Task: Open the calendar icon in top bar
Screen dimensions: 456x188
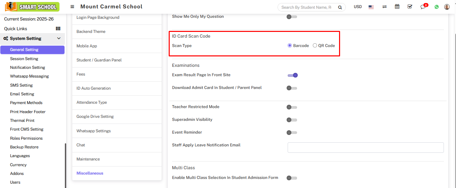Action: point(397,7)
